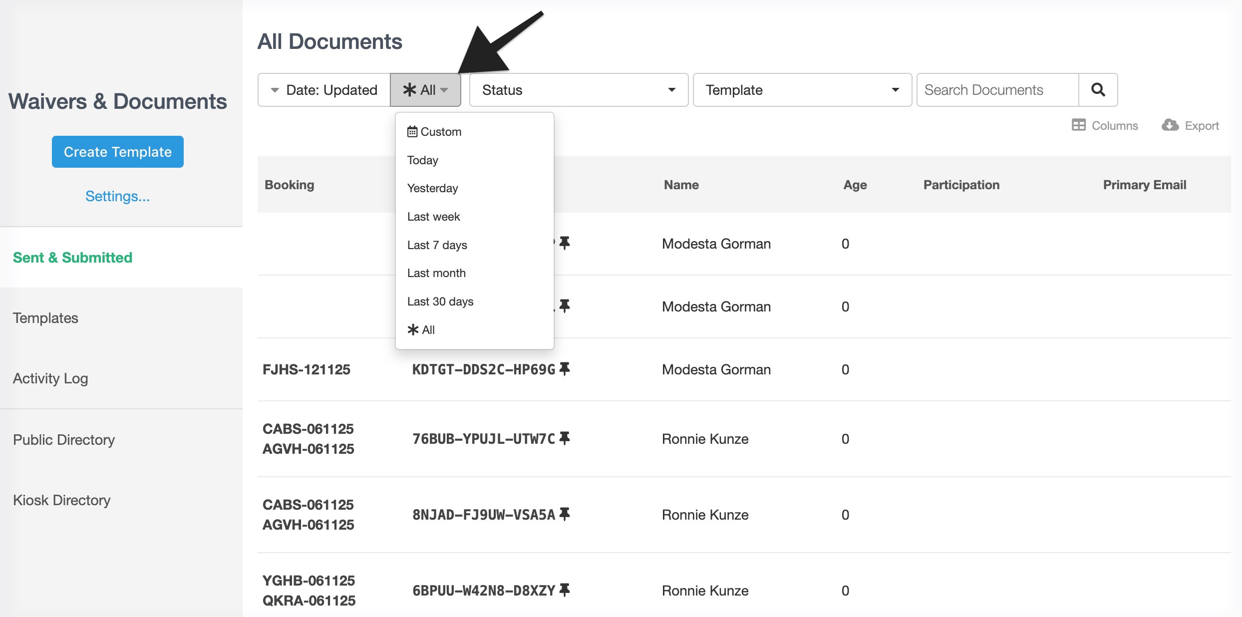Image resolution: width=1242 pixels, height=617 pixels.
Task: Select Last 7 days option
Action: 474,245
